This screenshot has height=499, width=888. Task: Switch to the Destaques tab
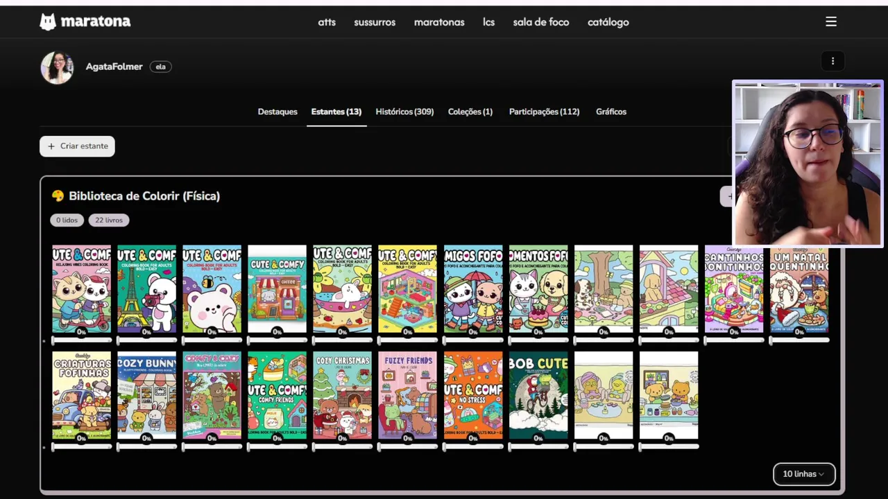tap(277, 112)
